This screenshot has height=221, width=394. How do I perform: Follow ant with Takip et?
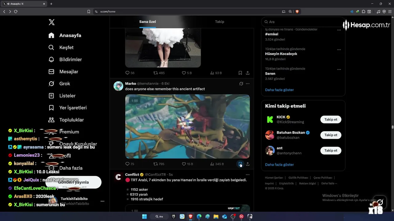[x=331, y=150]
